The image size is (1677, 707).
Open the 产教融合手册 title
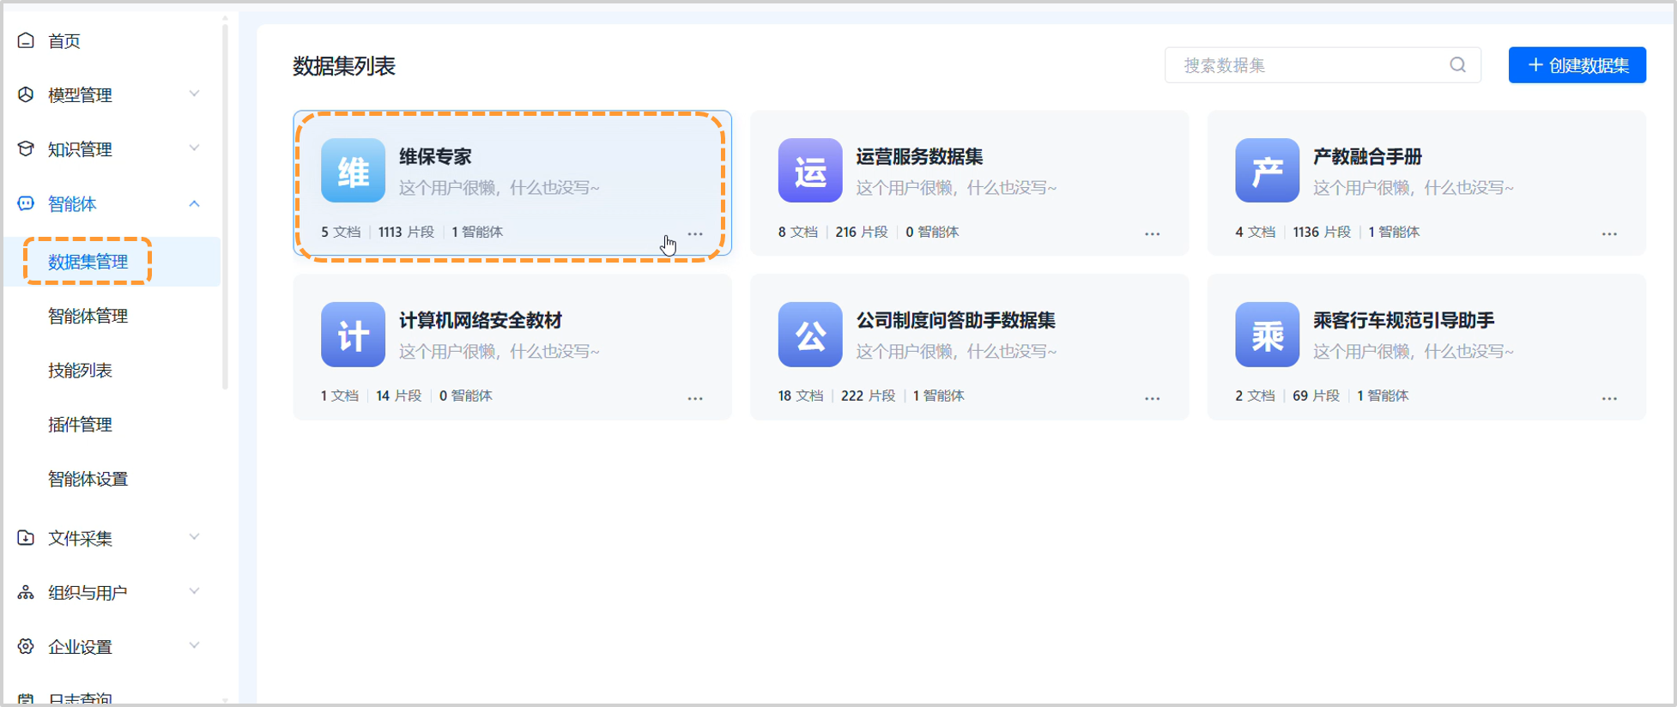pos(1367,156)
